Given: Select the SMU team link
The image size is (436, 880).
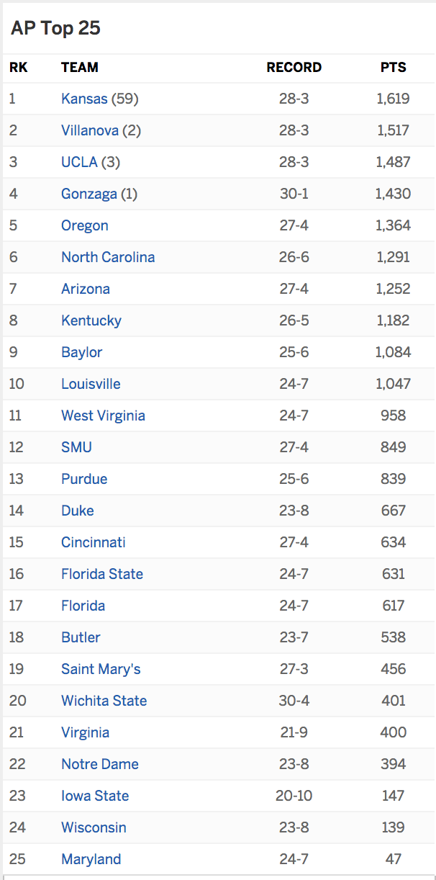Looking at the screenshot, I should coord(76,447).
